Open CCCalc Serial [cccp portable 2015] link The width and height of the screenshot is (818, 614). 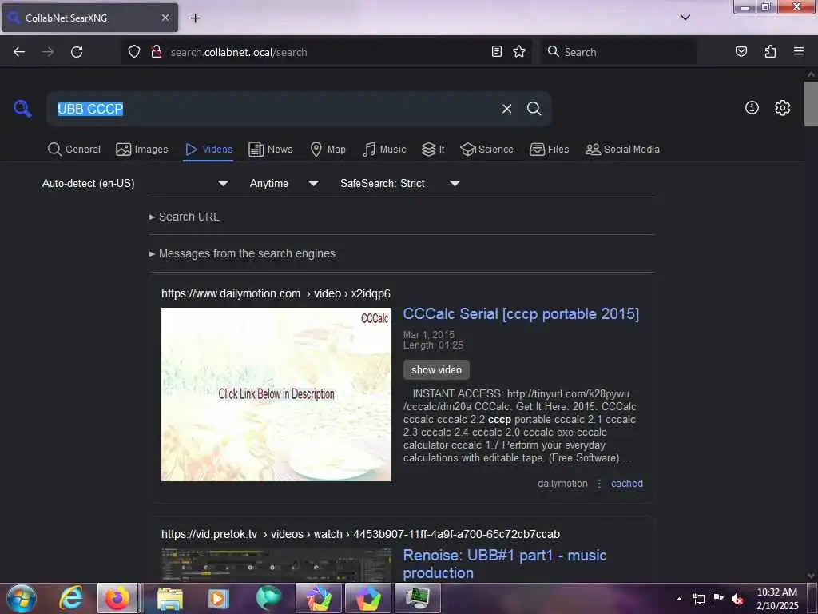pyautogui.click(x=521, y=313)
